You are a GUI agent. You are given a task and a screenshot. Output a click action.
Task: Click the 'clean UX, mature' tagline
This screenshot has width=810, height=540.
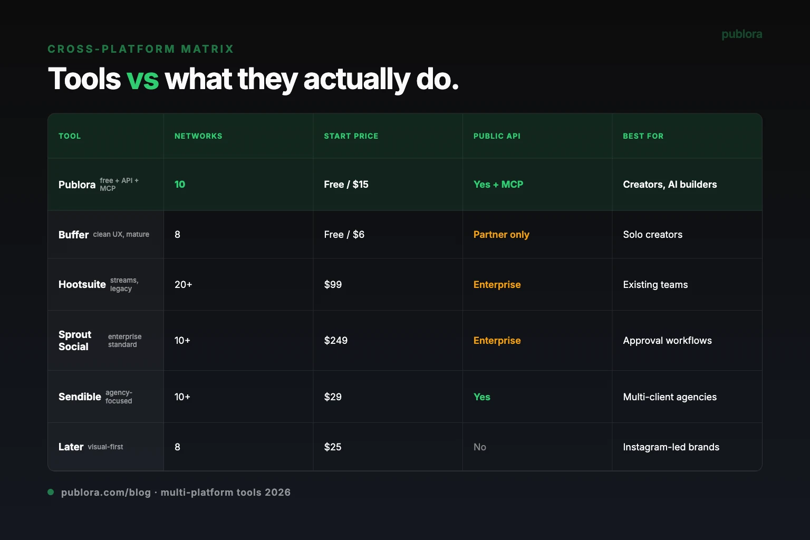[121, 235]
